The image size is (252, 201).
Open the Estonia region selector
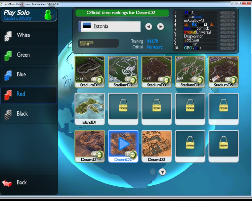110,26
